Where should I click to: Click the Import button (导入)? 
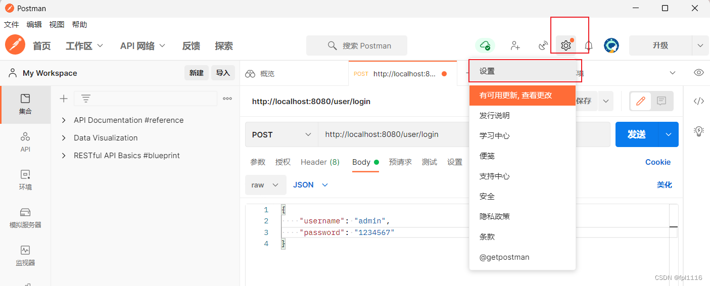223,73
